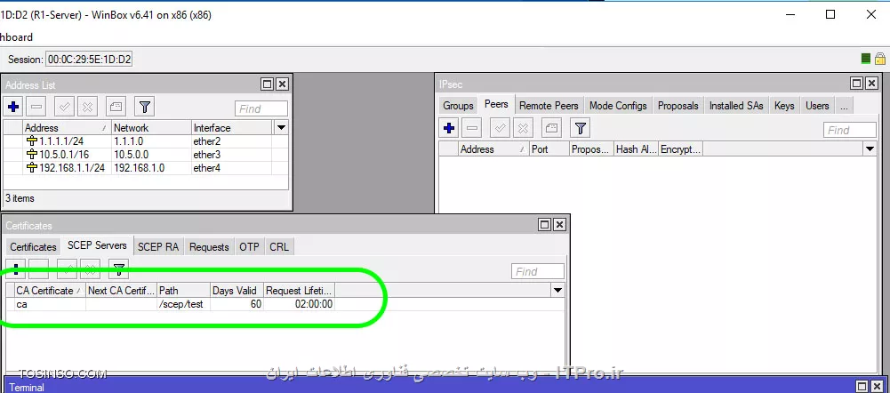Sort SCEP servers by Path column
This screenshot has width=890, height=393.
pyautogui.click(x=183, y=291)
